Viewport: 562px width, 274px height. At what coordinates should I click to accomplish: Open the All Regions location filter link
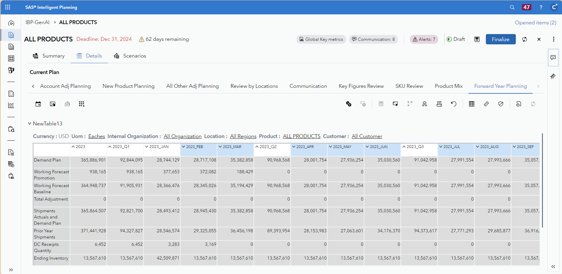click(x=243, y=136)
